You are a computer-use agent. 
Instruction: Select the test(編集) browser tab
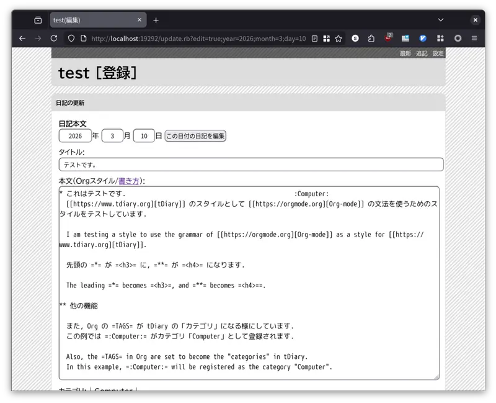pos(93,20)
